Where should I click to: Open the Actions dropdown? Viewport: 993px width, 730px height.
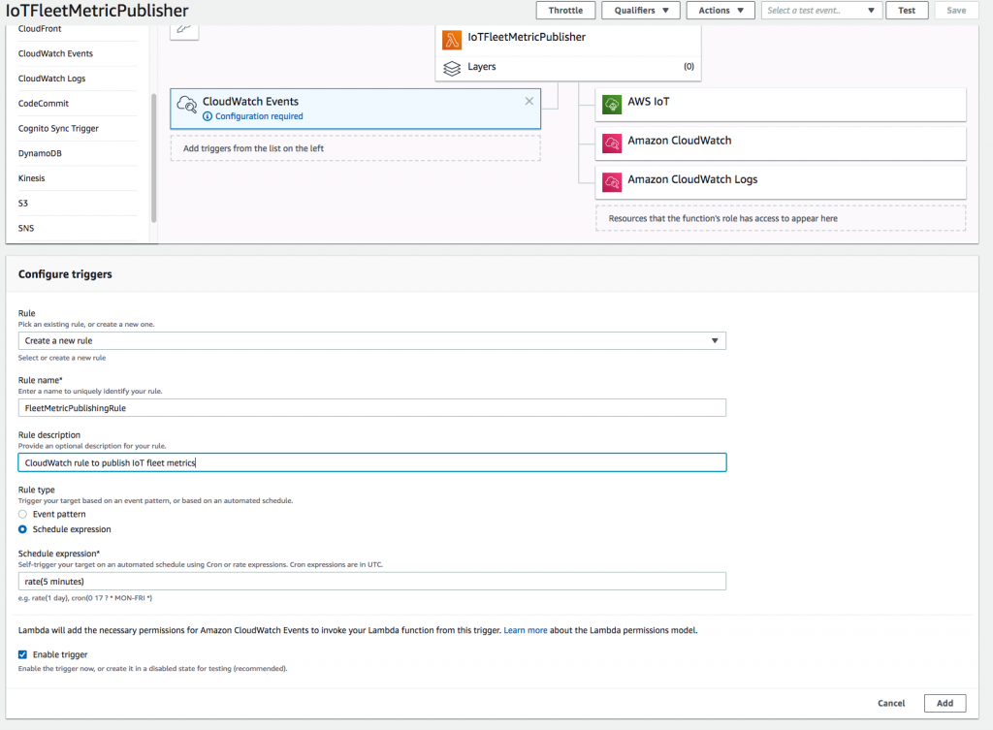point(721,10)
